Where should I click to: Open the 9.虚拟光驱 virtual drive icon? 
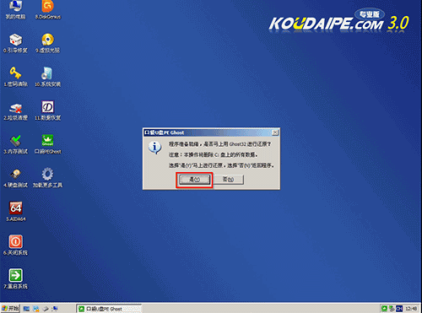pyautogui.click(x=47, y=44)
